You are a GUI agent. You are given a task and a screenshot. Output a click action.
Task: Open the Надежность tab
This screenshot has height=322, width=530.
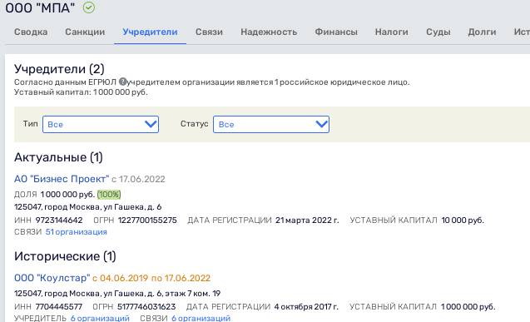coord(269,32)
